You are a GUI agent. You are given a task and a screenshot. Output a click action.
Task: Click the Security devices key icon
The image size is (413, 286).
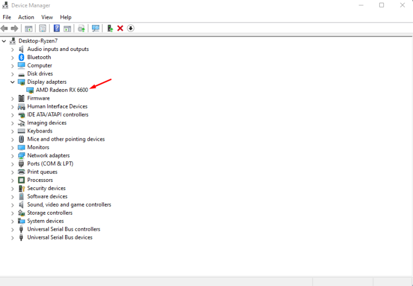(x=22, y=188)
